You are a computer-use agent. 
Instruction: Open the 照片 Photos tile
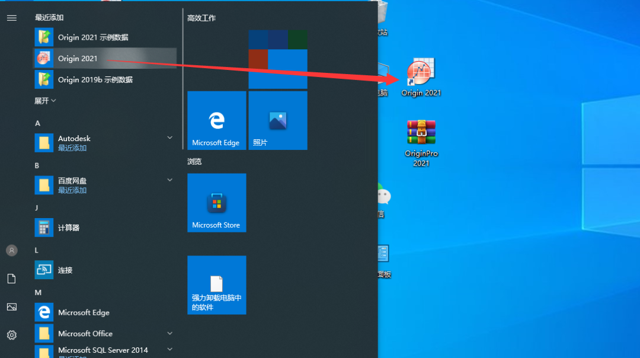tap(278, 120)
